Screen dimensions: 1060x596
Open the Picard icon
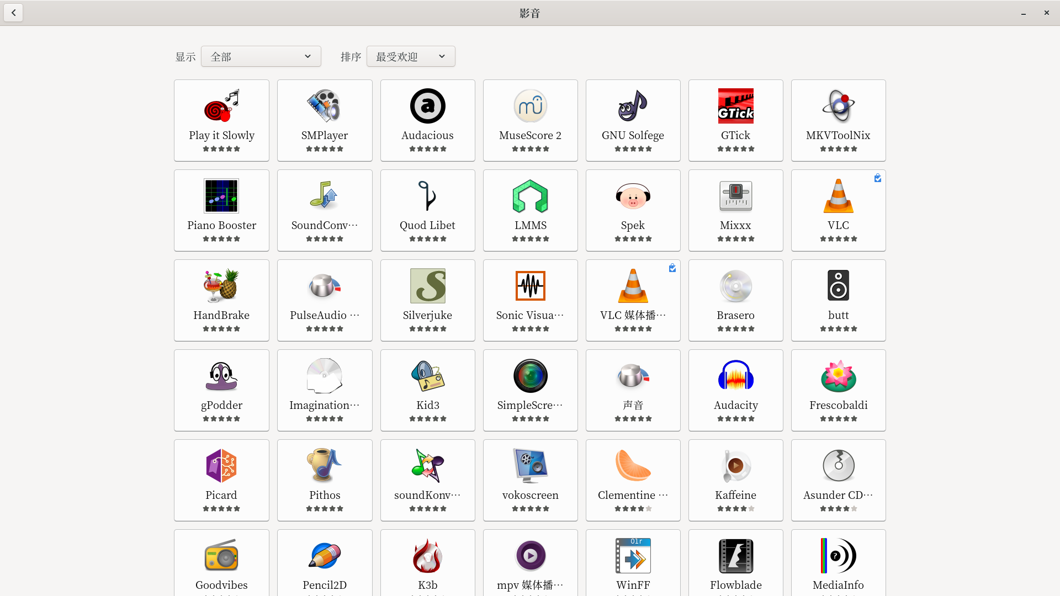coord(221,465)
